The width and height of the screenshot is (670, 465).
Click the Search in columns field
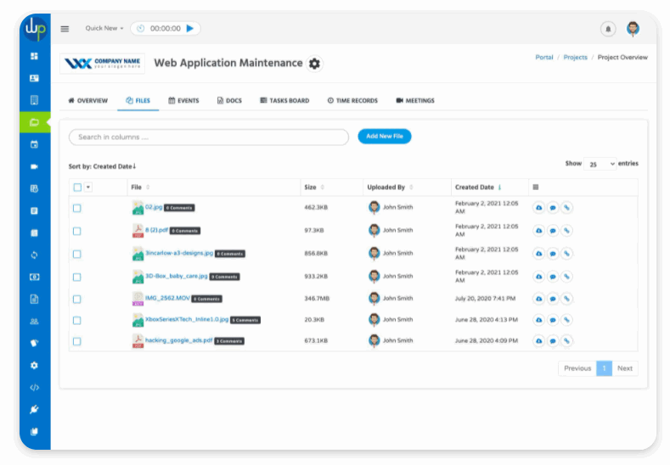point(209,137)
